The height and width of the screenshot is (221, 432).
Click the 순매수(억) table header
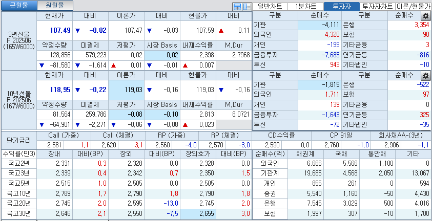[270, 154]
